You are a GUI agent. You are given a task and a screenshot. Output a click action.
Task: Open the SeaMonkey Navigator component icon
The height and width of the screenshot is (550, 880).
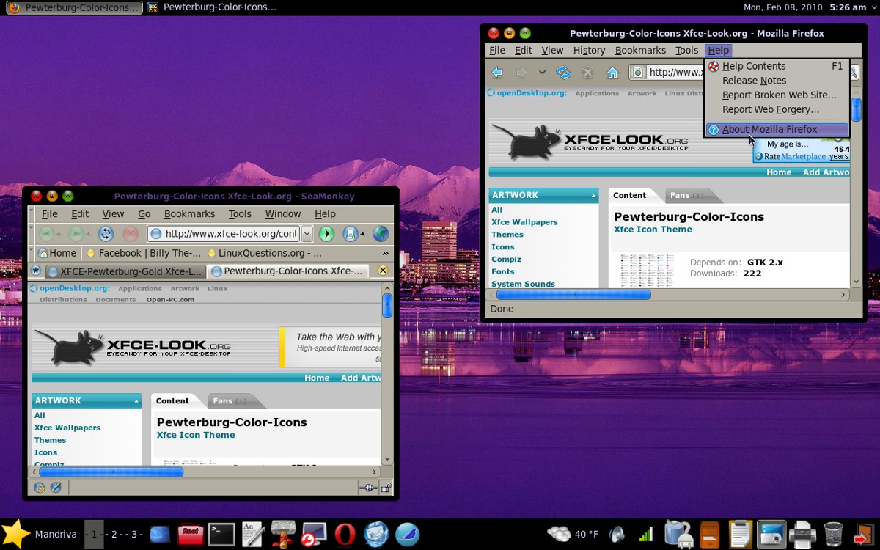pyautogui.click(x=40, y=488)
